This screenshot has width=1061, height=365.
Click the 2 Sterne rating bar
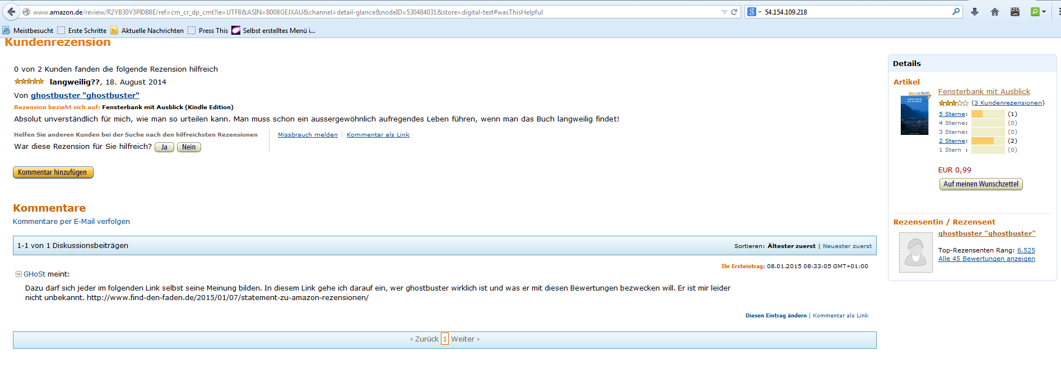pos(988,141)
